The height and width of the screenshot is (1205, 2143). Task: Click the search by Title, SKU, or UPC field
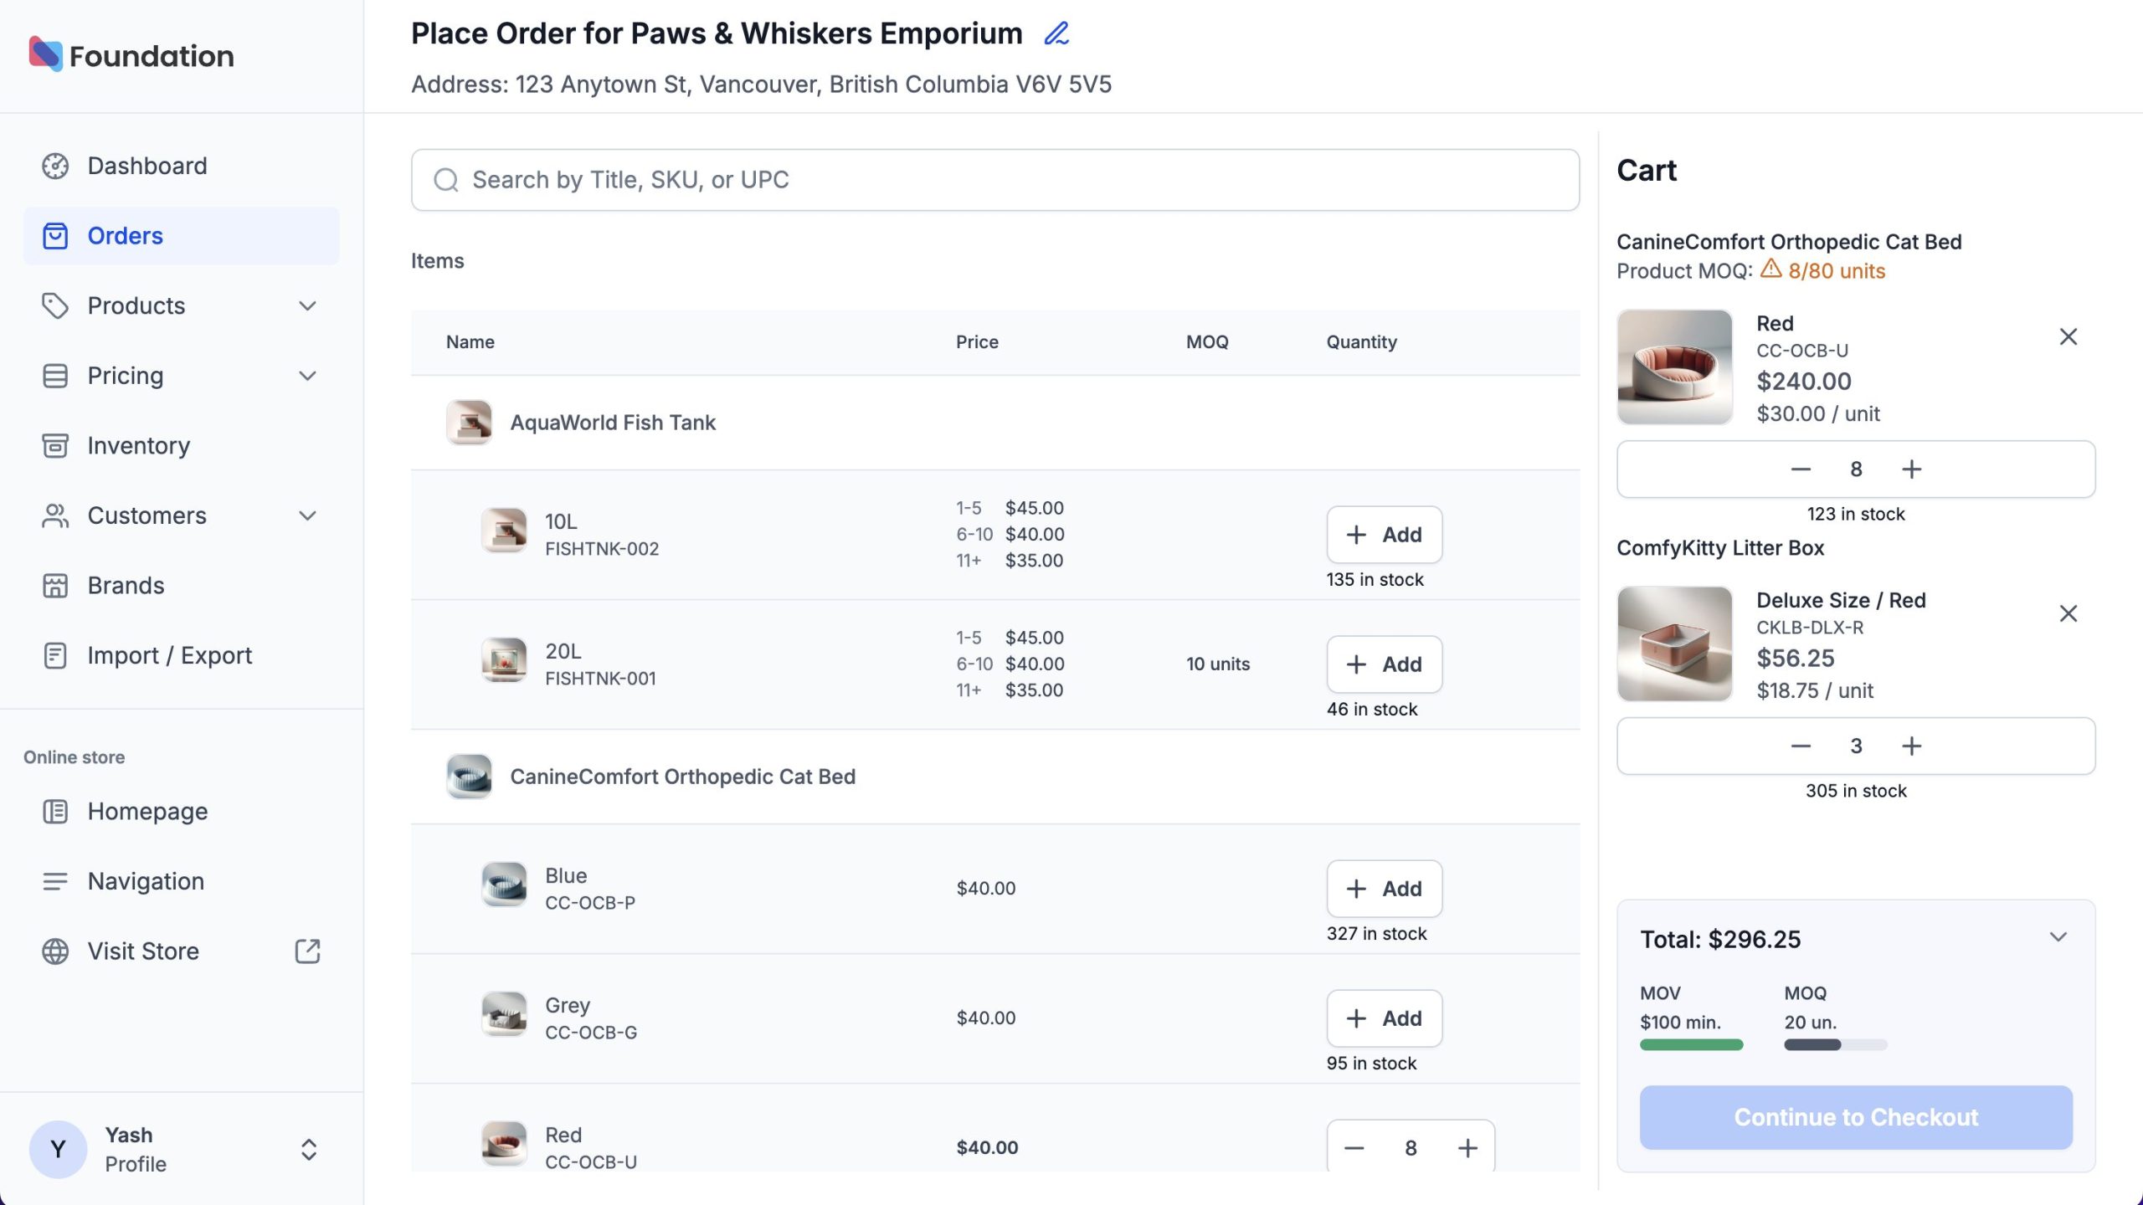(x=994, y=180)
